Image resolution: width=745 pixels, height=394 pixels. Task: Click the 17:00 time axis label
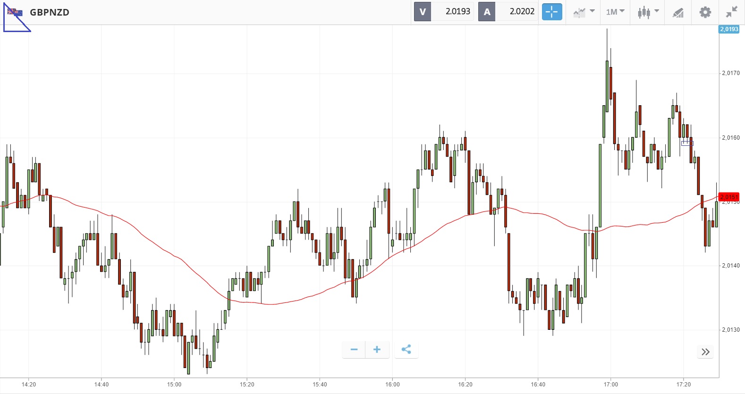pyautogui.click(x=610, y=385)
